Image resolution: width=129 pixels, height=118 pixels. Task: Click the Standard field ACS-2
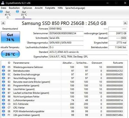88,52
